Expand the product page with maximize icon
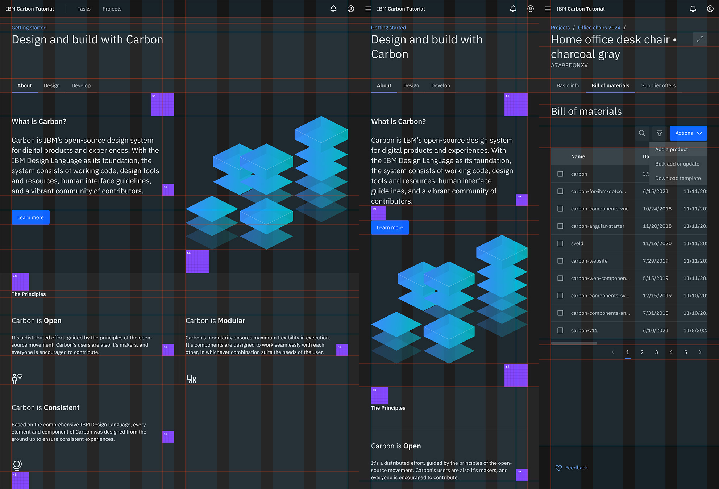The image size is (719, 489). click(700, 39)
